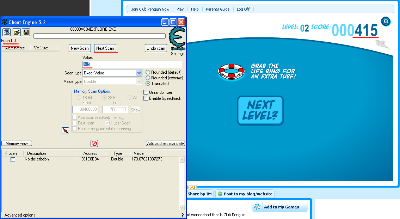Click the open file folder icon
The width and height of the screenshot is (400, 219).
pyautogui.click(x=16, y=32)
